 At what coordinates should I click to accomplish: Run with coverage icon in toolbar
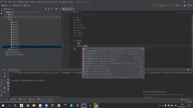(177, 5)
